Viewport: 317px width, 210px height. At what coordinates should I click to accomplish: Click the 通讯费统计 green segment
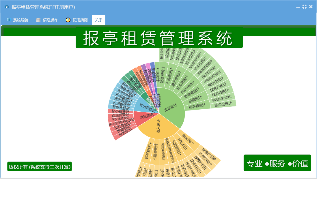tap(176, 78)
